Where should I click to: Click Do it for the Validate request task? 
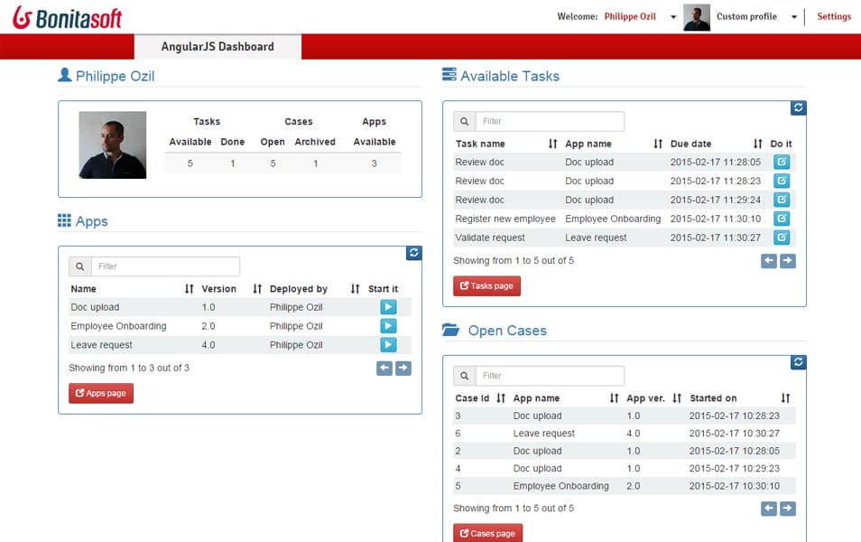coord(782,237)
